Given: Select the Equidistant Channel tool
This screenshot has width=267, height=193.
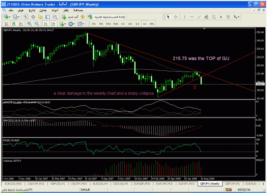Looking at the screenshot, I should pos(206,17).
